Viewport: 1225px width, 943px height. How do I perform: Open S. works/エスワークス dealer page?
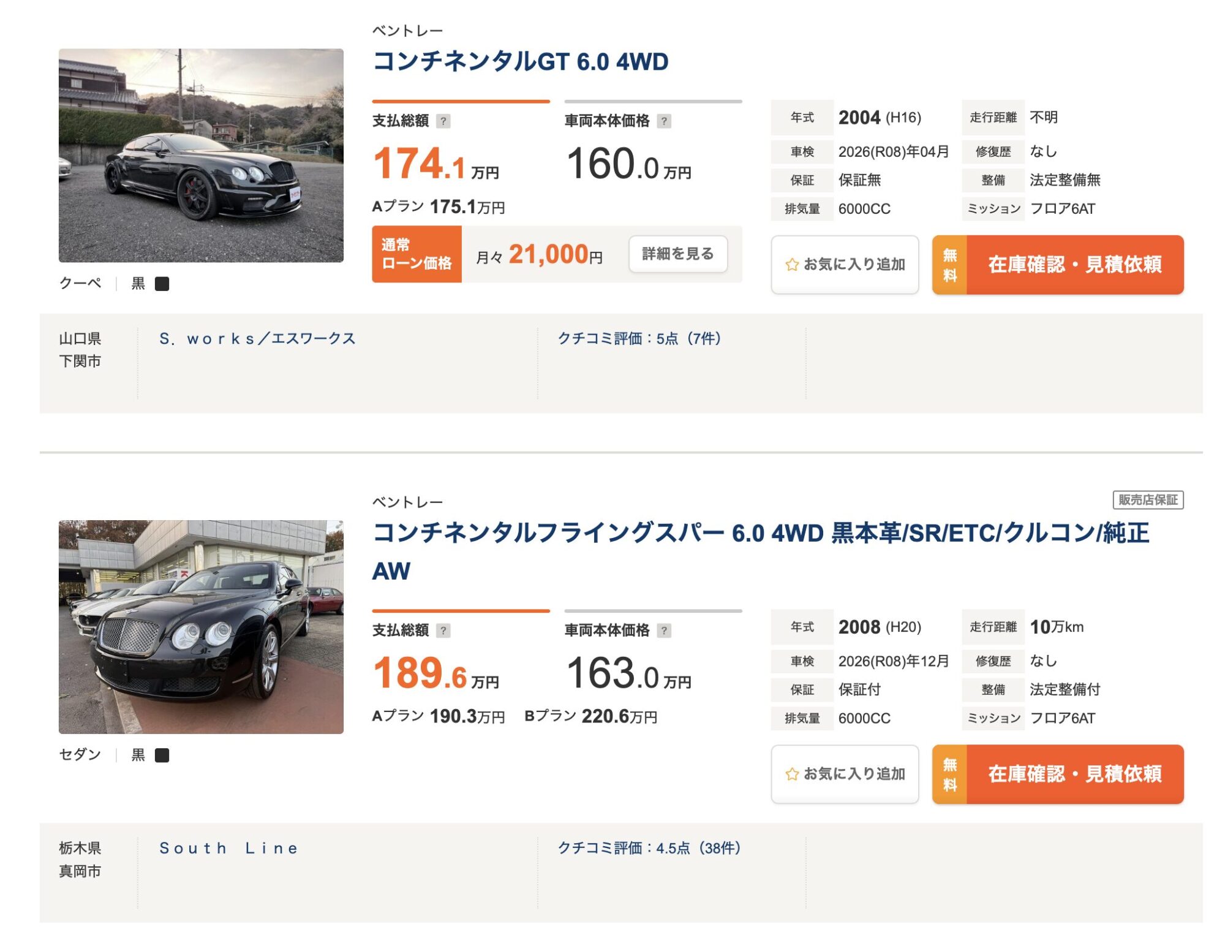click(257, 339)
